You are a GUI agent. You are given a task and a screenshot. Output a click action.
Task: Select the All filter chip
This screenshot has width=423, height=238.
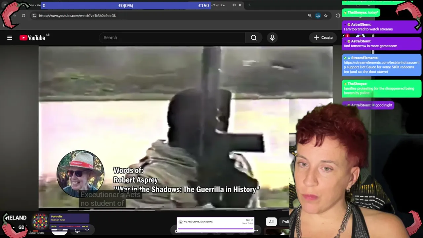pyautogui.click(x=271, y=222)
